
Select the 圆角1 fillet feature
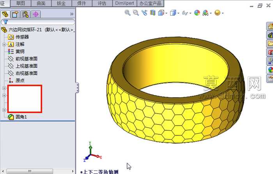tap(21, 117)
